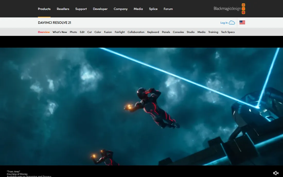The width and height of the screenshot is (283, 177).
Task: Click the Blackmagic Design logo
Action: pyautogui.click(x=229, y=9)
